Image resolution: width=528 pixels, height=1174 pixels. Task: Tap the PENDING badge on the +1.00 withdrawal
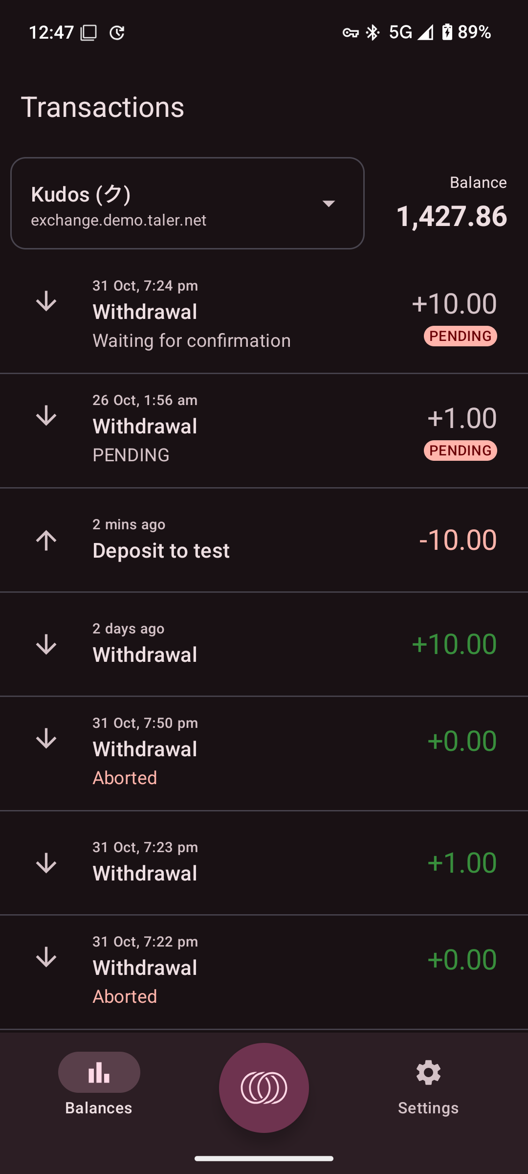click(460, 451)
